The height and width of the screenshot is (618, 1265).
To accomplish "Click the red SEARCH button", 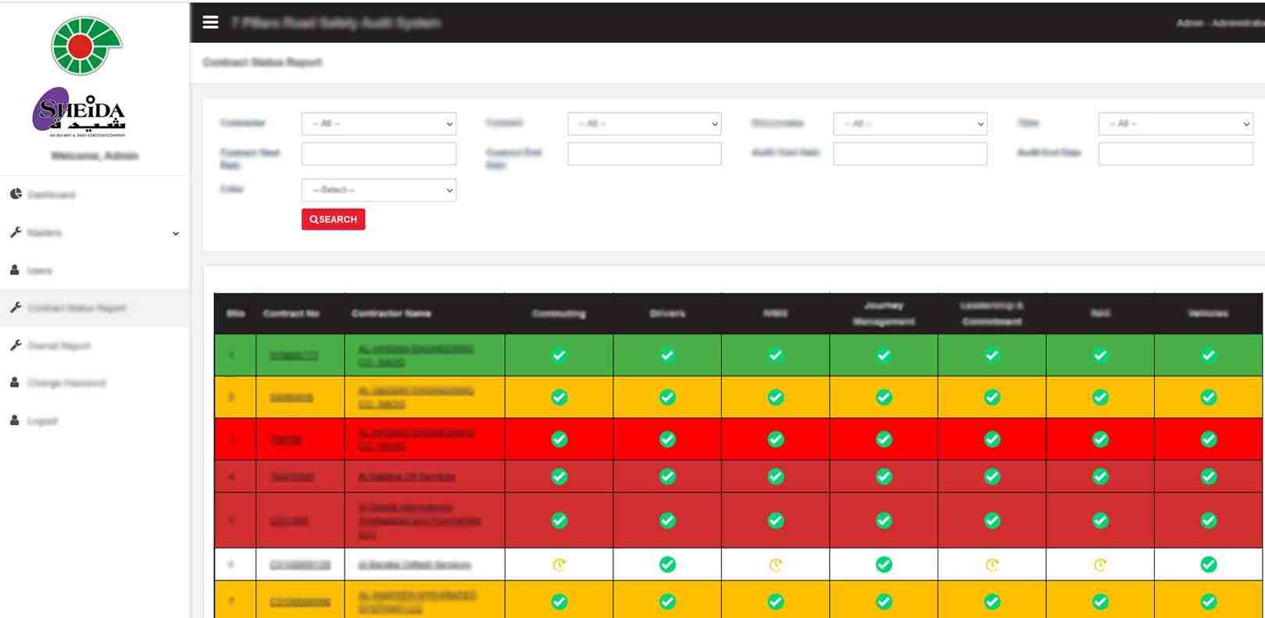I will coord(333,219).
